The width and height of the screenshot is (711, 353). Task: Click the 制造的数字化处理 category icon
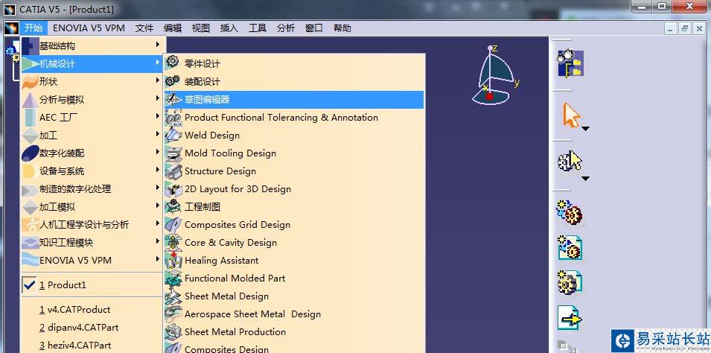click(x=30, y=189)
